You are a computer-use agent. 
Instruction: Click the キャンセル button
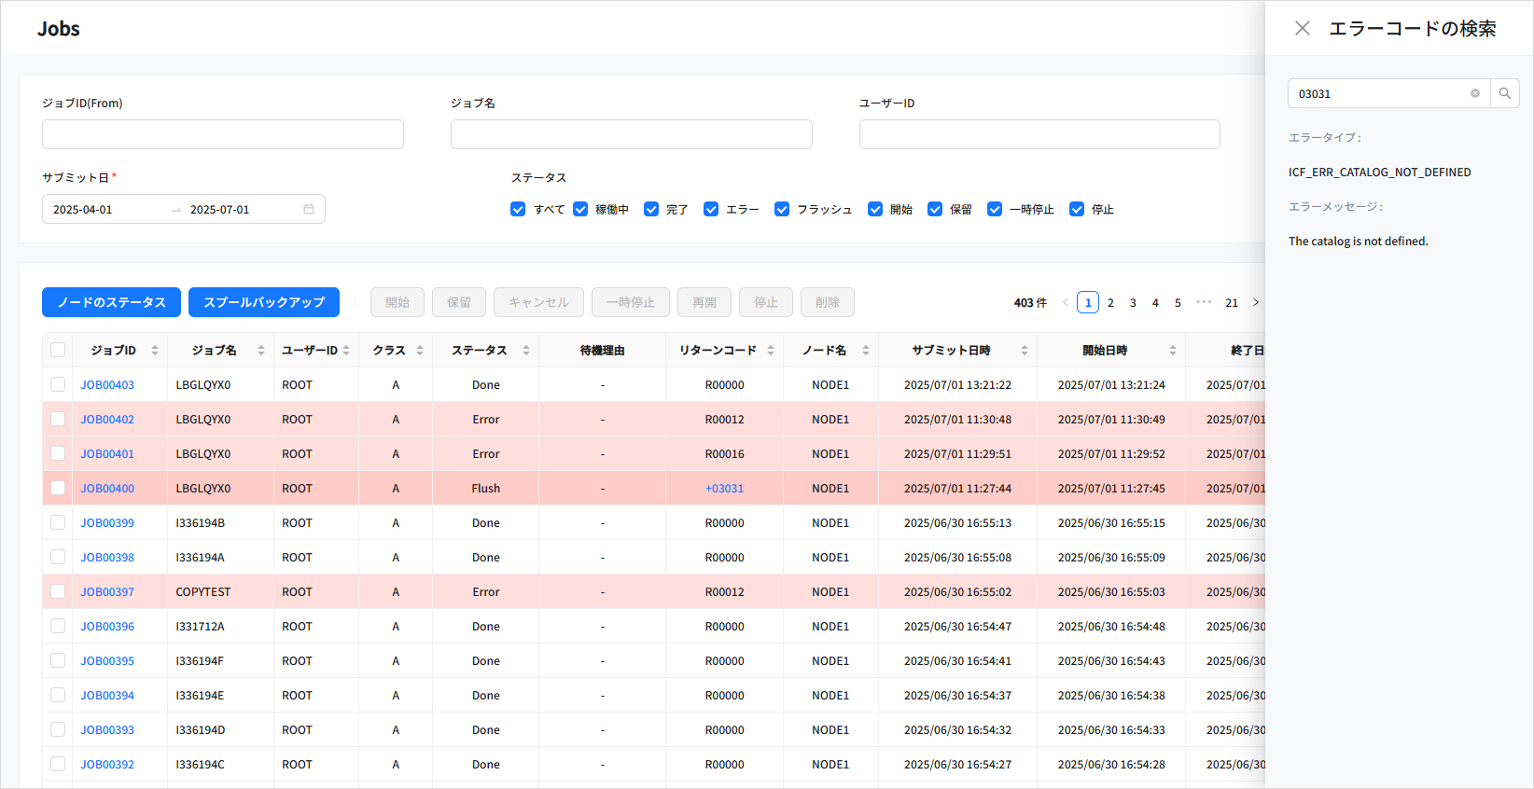538,302
